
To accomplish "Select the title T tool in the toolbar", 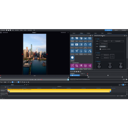I will 7,82.
